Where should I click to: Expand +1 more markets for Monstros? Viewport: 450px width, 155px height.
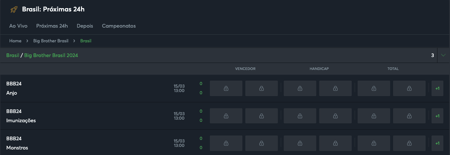tap(437, 143)
